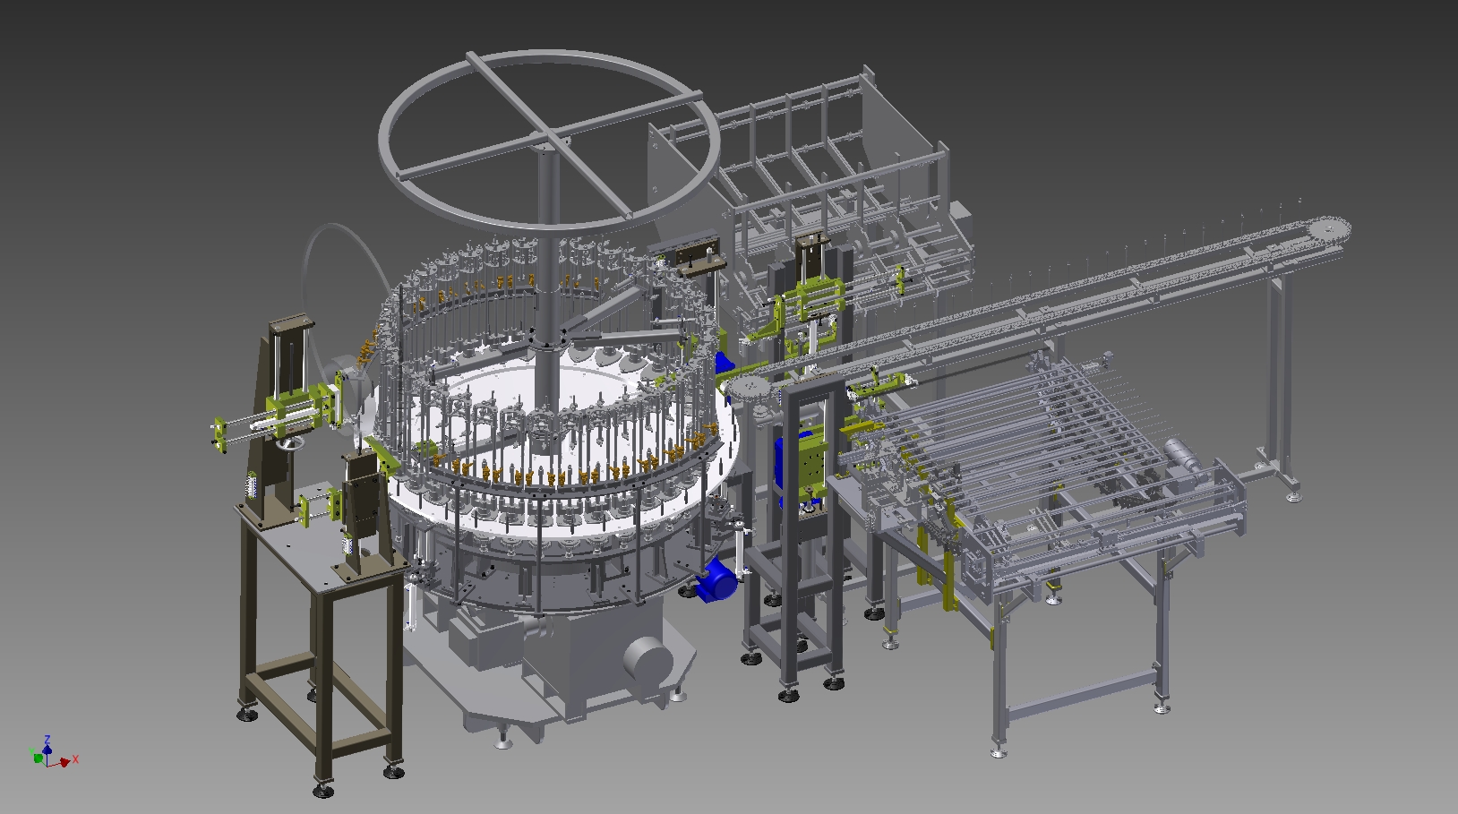Viewport: 1458px width, 814px height.
Task: Select the gray cylinder on the machine base
Action: [x=648, y=664]
